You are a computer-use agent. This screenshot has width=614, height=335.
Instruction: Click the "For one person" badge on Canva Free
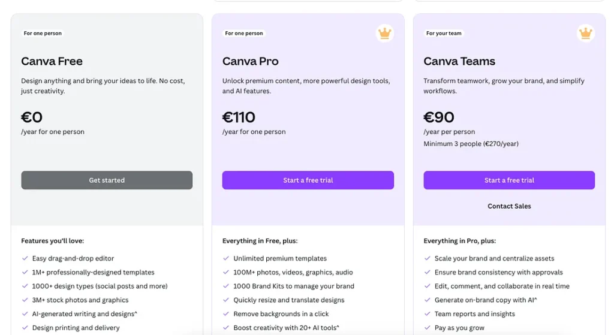[43, 34]
